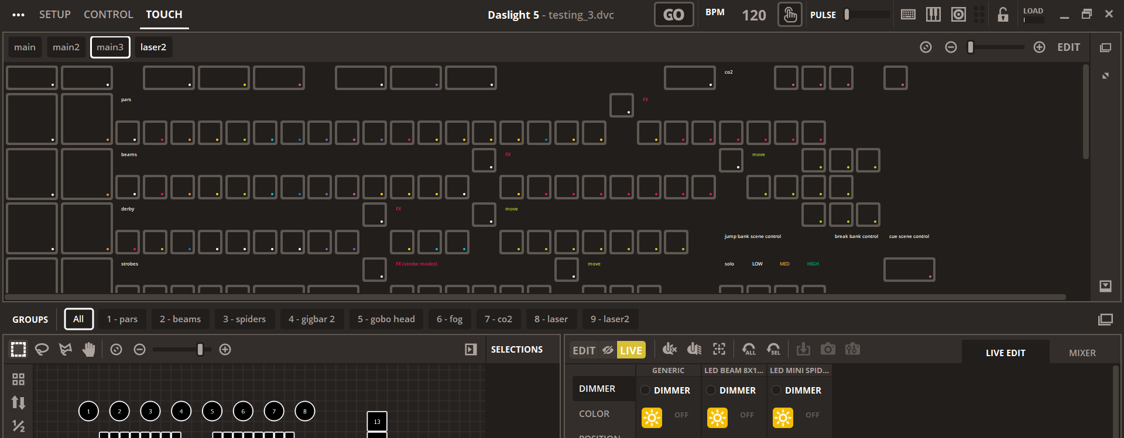Image resolution: width=1124 pixels, height=438 pixels.
Task: Select group 5 - gobo head
Action: (386, 319)
